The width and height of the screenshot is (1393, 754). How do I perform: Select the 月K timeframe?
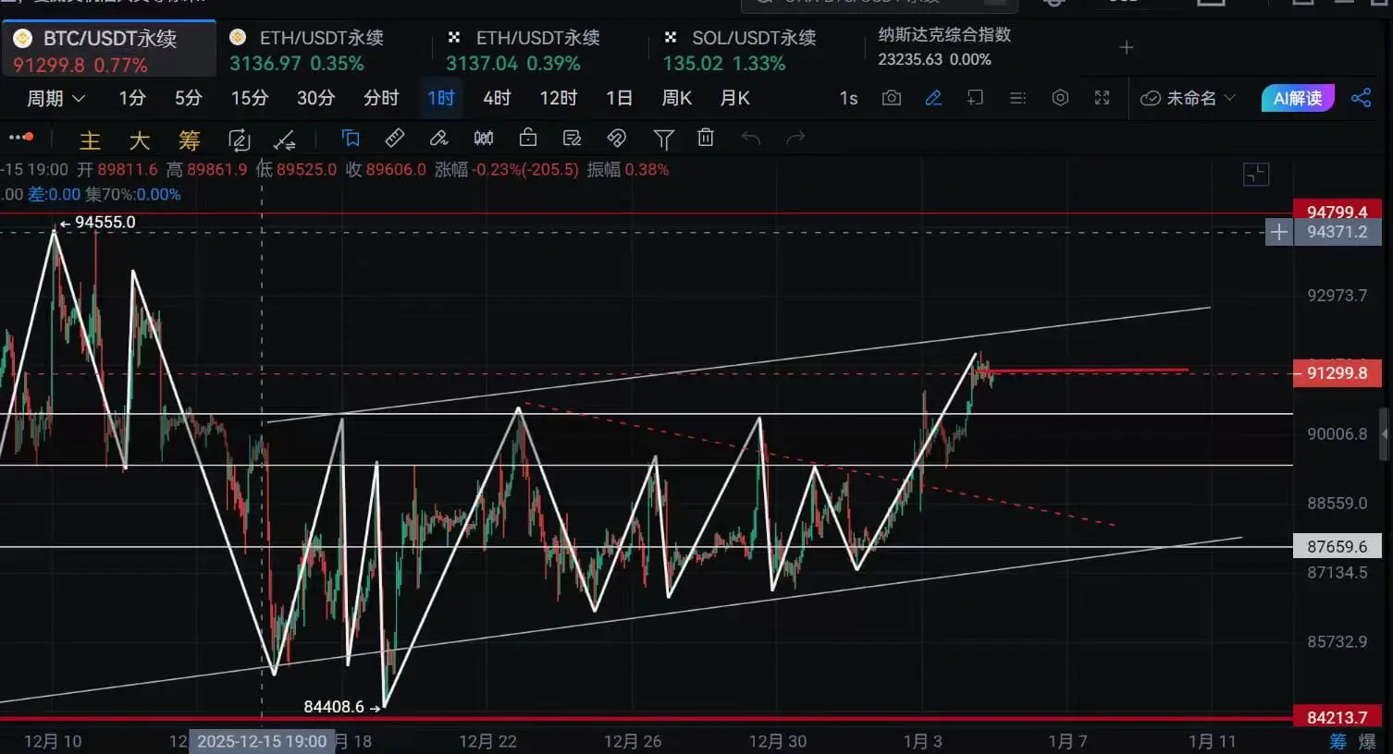[x=735, y=98]
